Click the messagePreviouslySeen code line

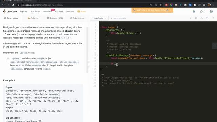tap(157, 58)
